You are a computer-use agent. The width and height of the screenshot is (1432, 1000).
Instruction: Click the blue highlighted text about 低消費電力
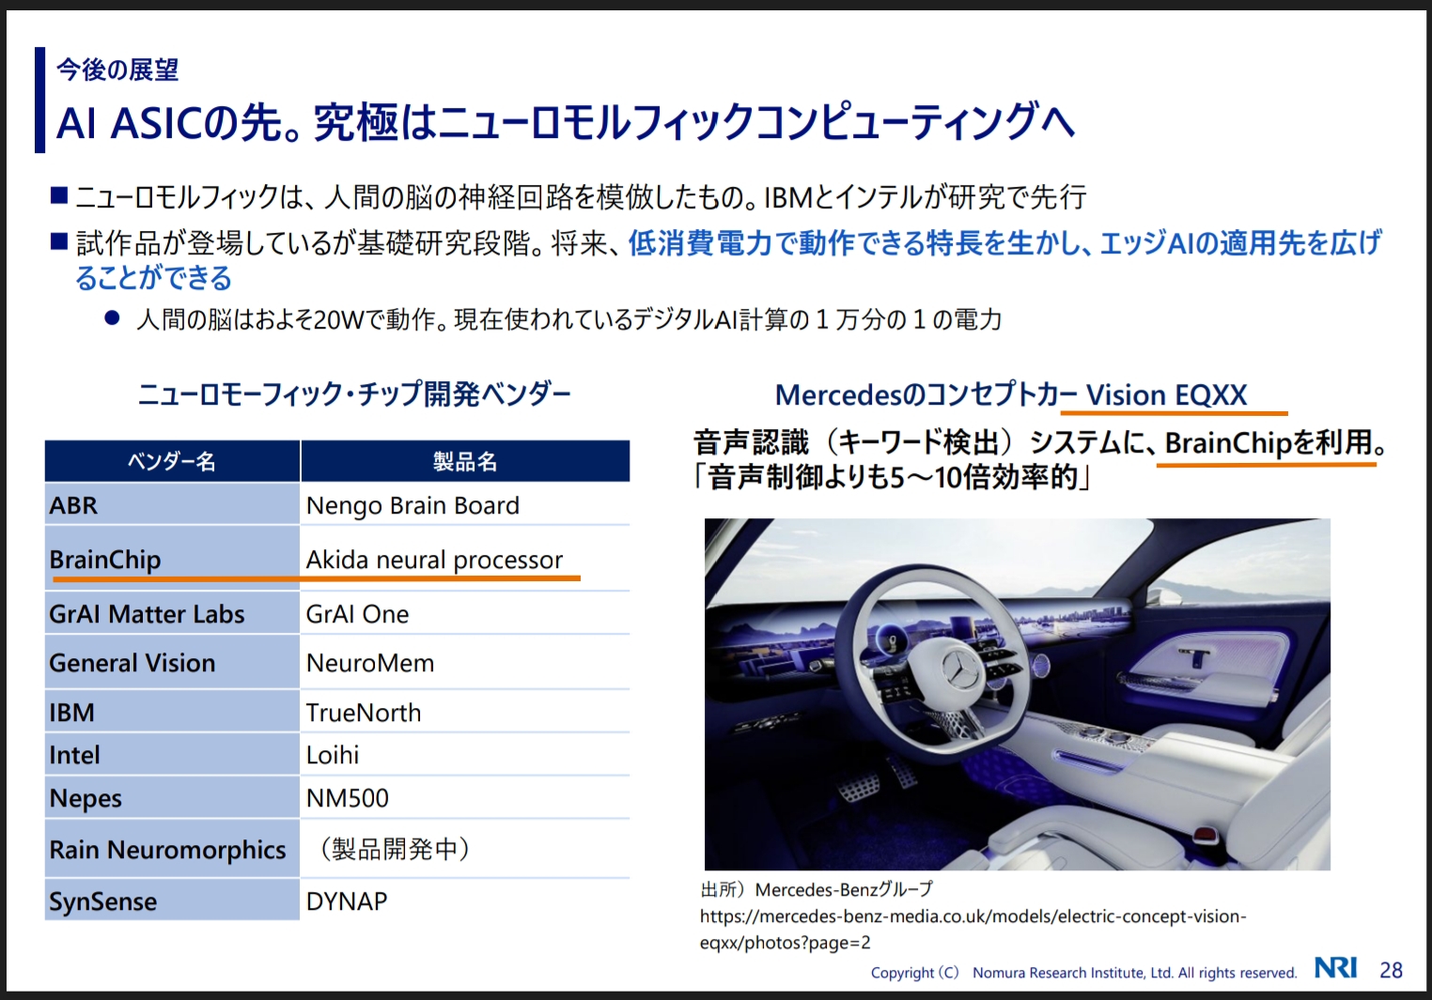(x=728, y=260)
